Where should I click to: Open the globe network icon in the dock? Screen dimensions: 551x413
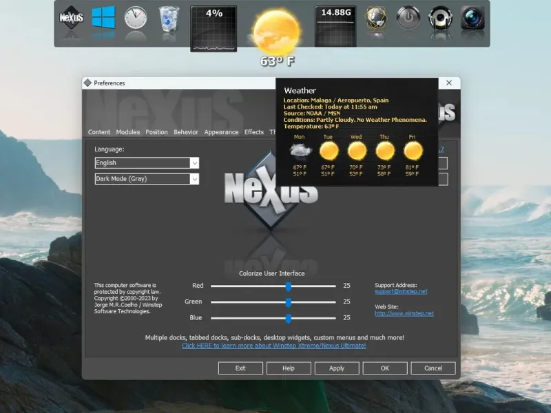[x=376, y=18]
